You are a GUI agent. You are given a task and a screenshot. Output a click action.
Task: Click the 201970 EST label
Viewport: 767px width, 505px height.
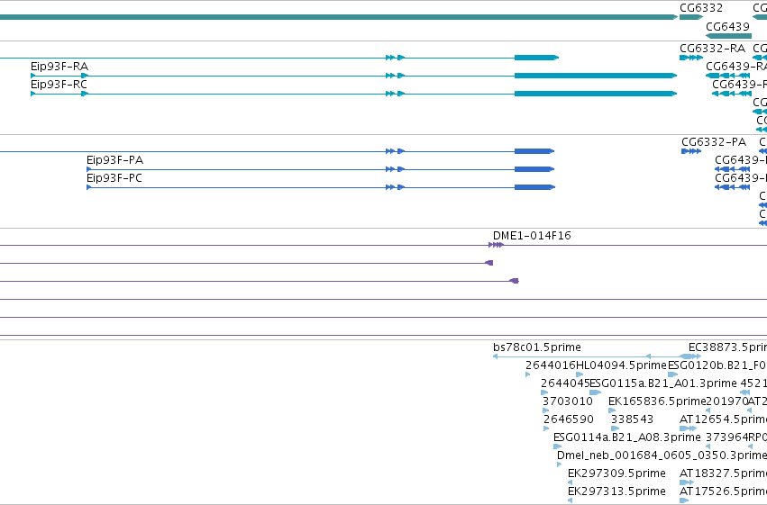pos(727,401)
